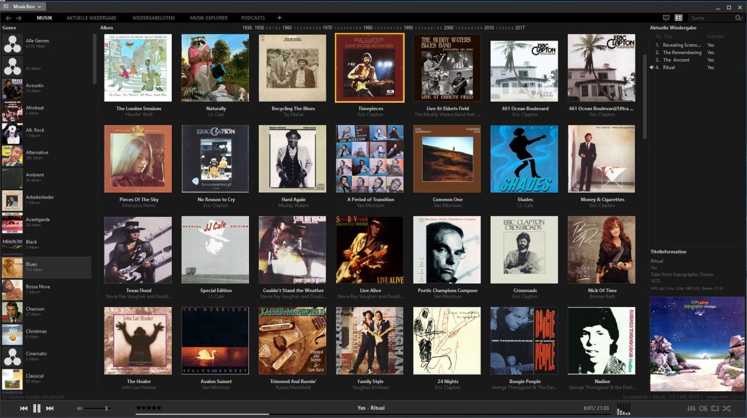The width and height of the screenshot is (747, 418).
Task: Click the navigate back arrow
Action: 8,18
